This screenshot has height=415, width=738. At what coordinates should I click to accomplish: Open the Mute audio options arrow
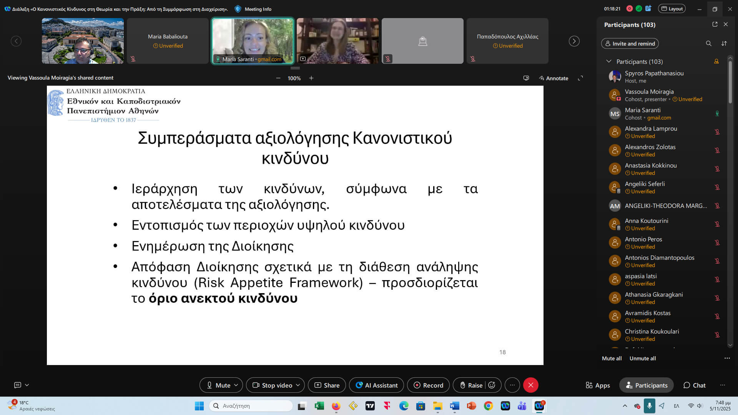236,385
